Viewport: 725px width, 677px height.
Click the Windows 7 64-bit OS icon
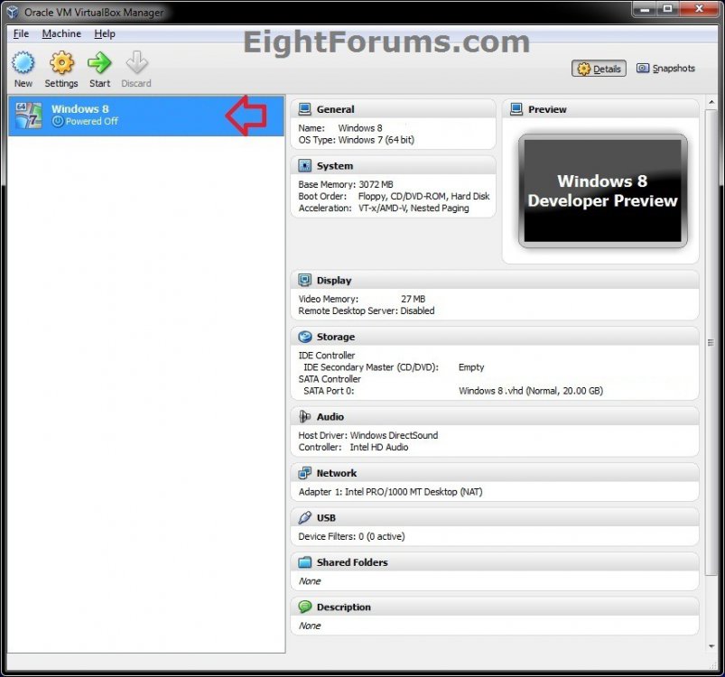tap(29, 115)
